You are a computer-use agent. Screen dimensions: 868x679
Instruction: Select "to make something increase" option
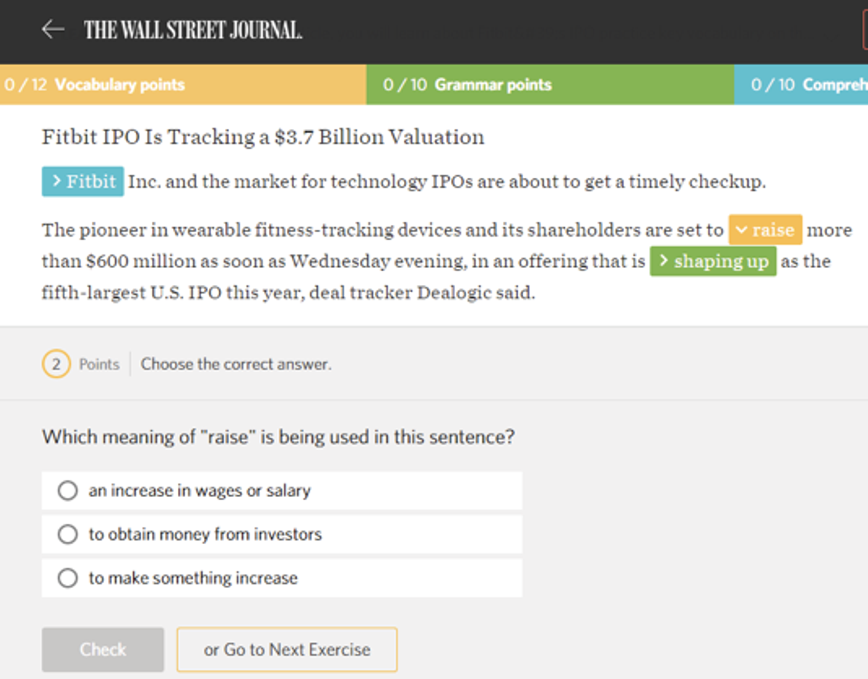(68, 578)
